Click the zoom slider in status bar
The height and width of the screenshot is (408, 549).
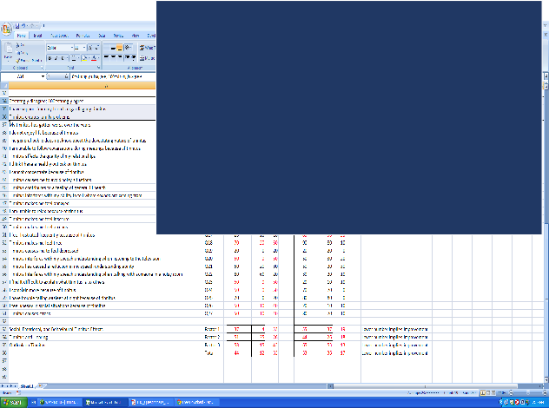(528, 393)
